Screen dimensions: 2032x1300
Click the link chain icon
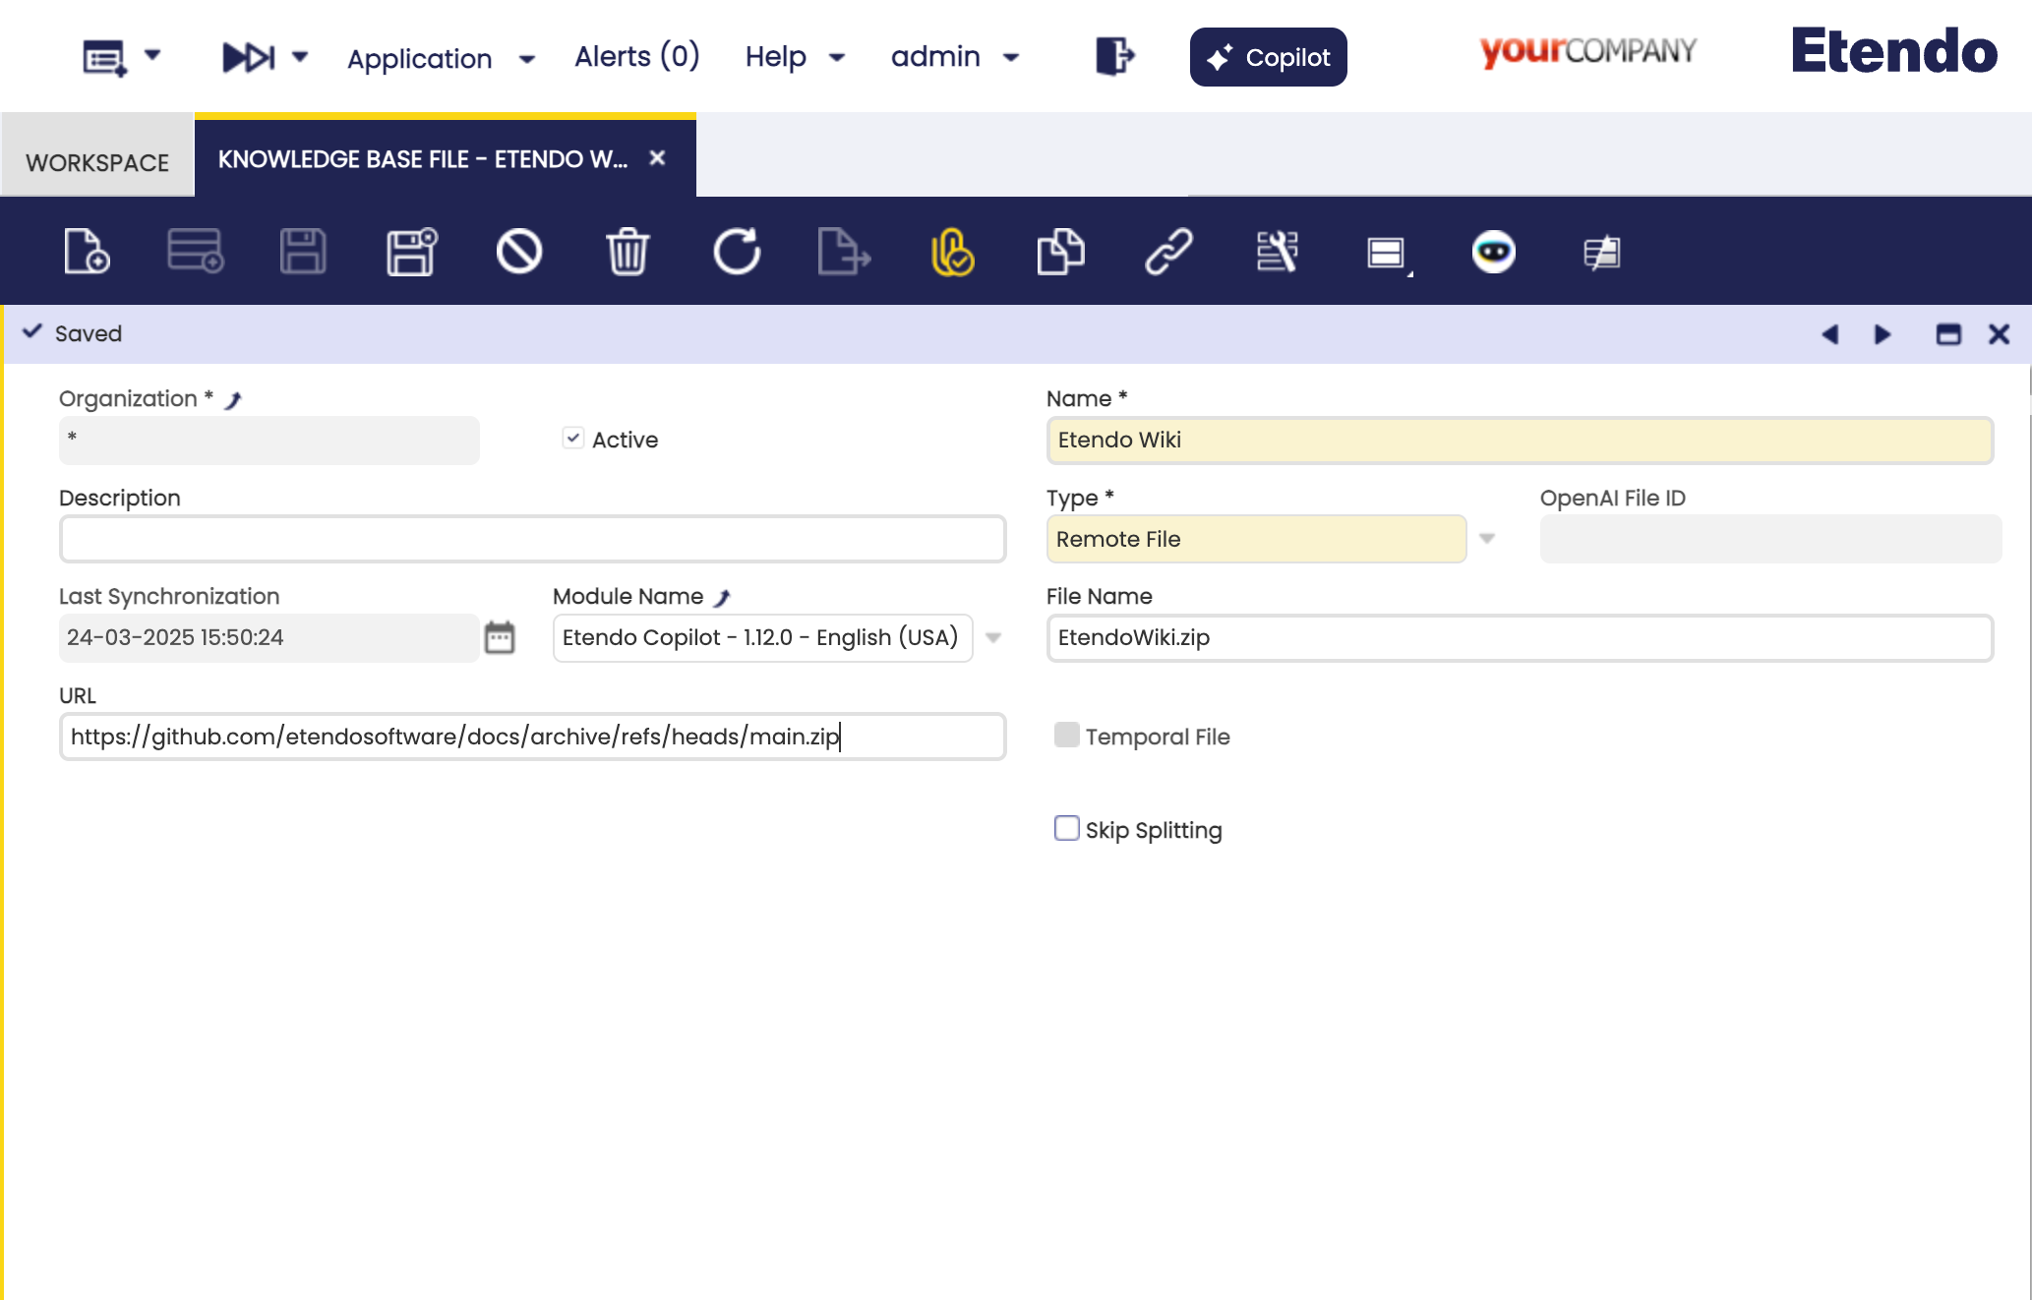tap(1168, 252)
